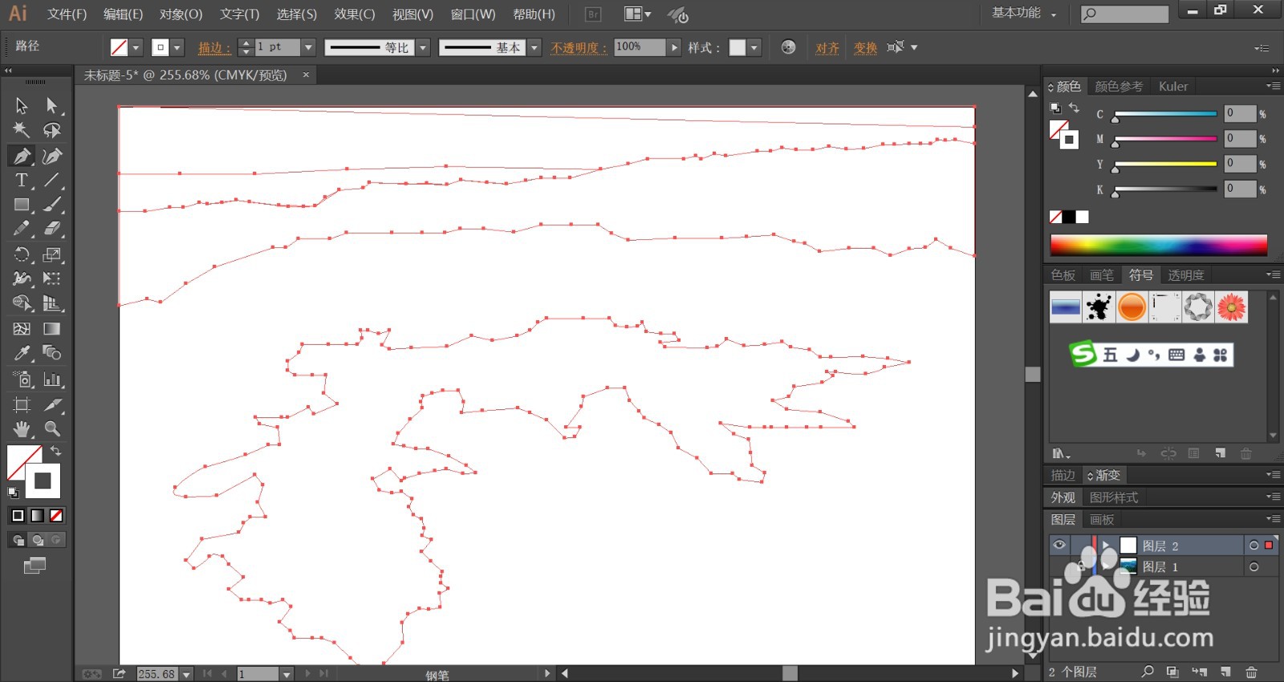Enable Draw Normal mode
The image size is (1284, 682).
click(18, 540)
